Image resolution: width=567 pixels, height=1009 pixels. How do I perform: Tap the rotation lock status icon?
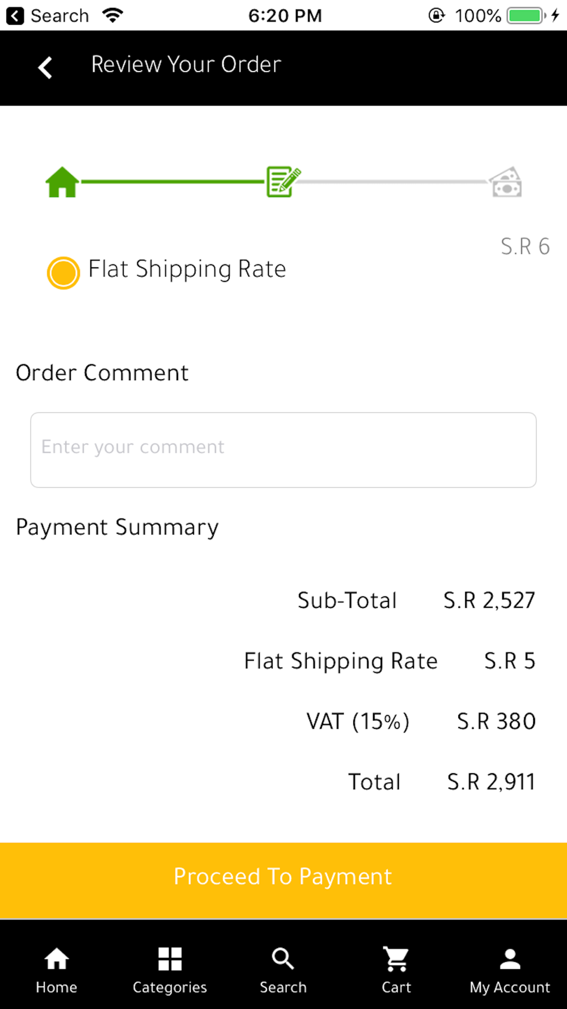436,15
